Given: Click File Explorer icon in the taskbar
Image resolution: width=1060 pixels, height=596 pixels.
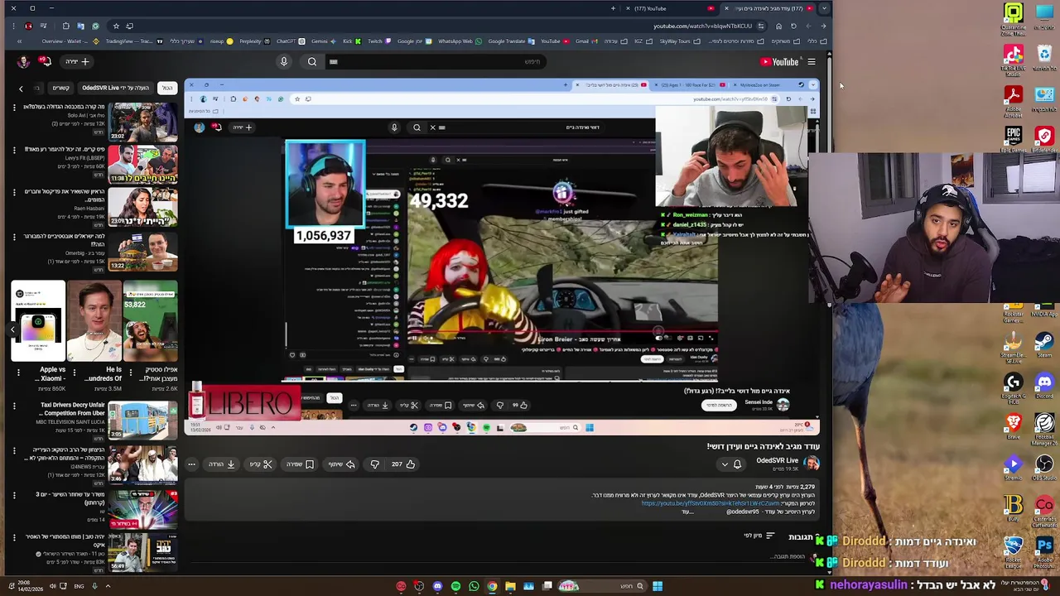Looking at the screenshot, I should coord(510,586).
